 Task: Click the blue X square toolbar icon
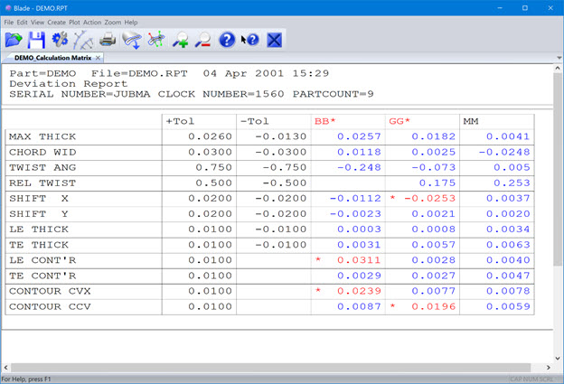(x=275, y=40)
